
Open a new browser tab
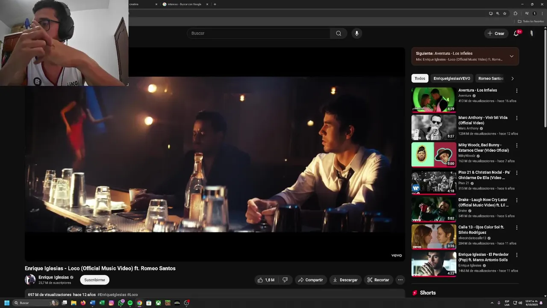click(215, 4)
